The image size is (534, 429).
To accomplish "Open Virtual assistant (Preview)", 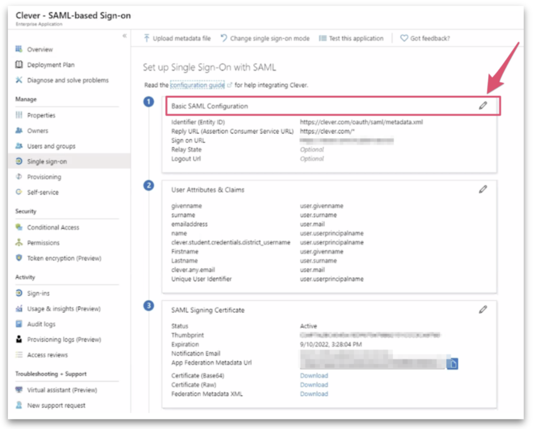I will pyautogui.click(x=54, y=390).
